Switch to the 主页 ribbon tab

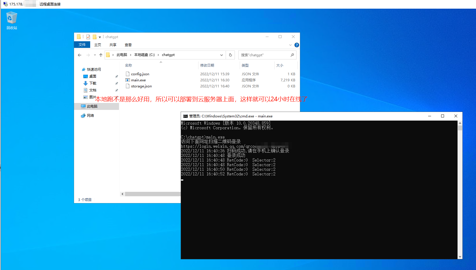pos(98,45)
